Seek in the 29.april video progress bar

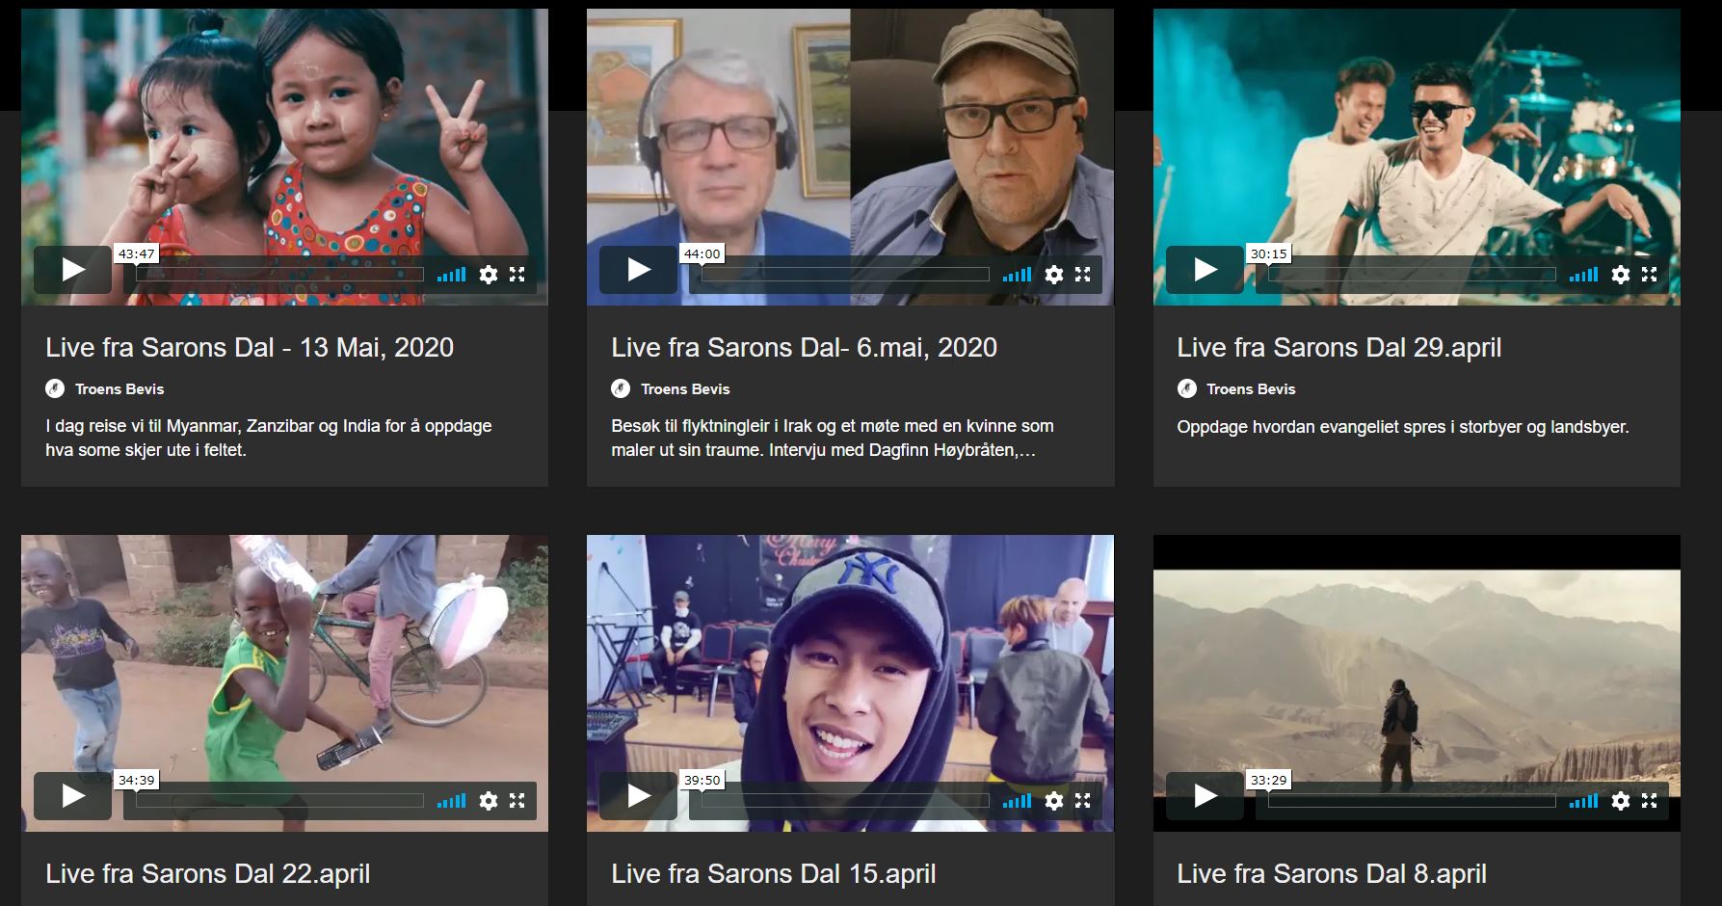pyautogui.click(x=1412, y=275)
